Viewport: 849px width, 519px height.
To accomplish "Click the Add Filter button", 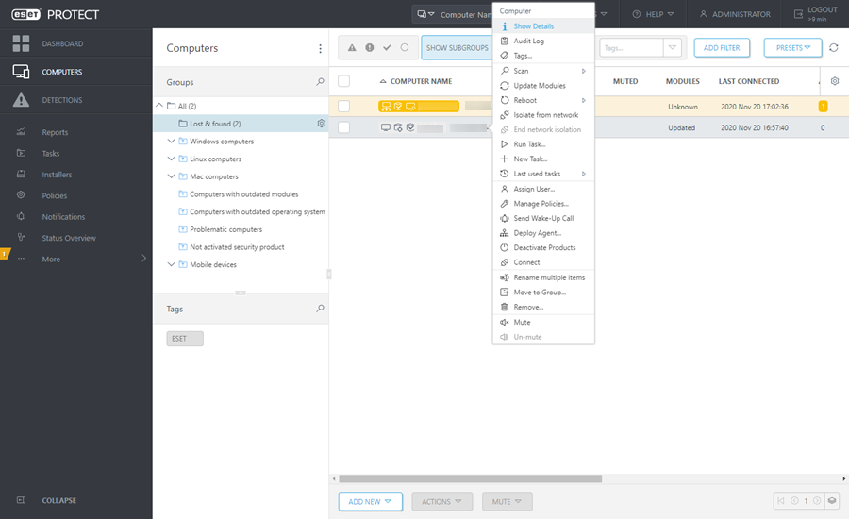I will [722, 48].
